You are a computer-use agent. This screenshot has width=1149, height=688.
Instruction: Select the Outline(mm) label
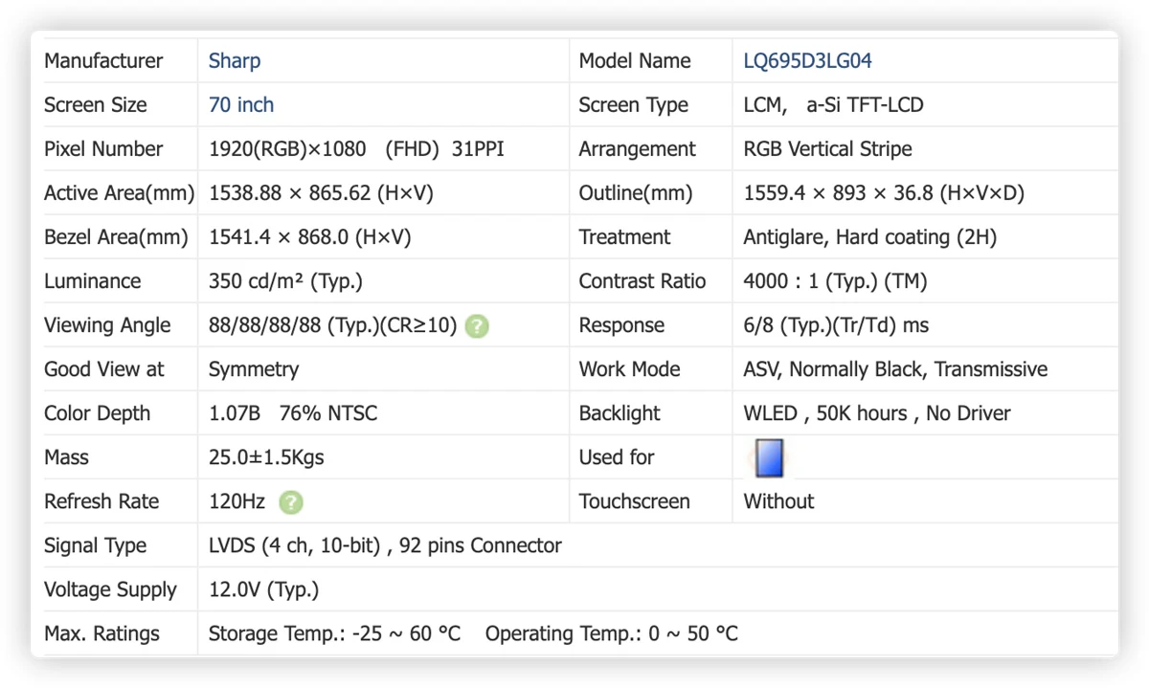pyautogui.click(x=635, y=192)
